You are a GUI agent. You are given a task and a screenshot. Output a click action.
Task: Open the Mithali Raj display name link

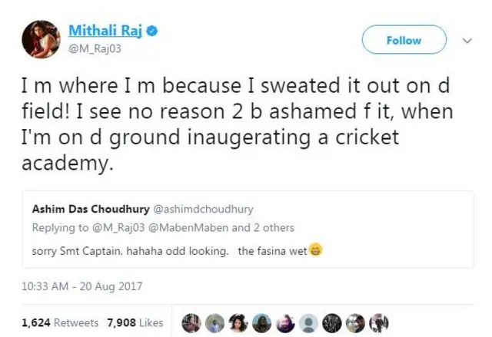(106, 31)
